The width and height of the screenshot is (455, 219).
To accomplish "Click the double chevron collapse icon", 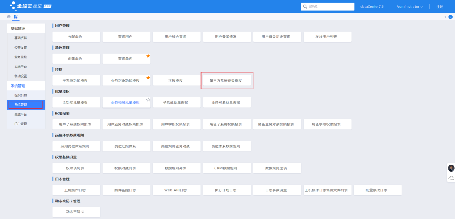I will [x=445, y=17].
